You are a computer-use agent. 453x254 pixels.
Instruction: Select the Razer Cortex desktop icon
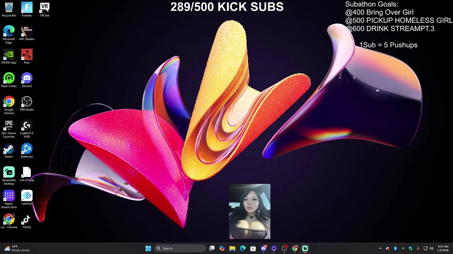point(9,80)
